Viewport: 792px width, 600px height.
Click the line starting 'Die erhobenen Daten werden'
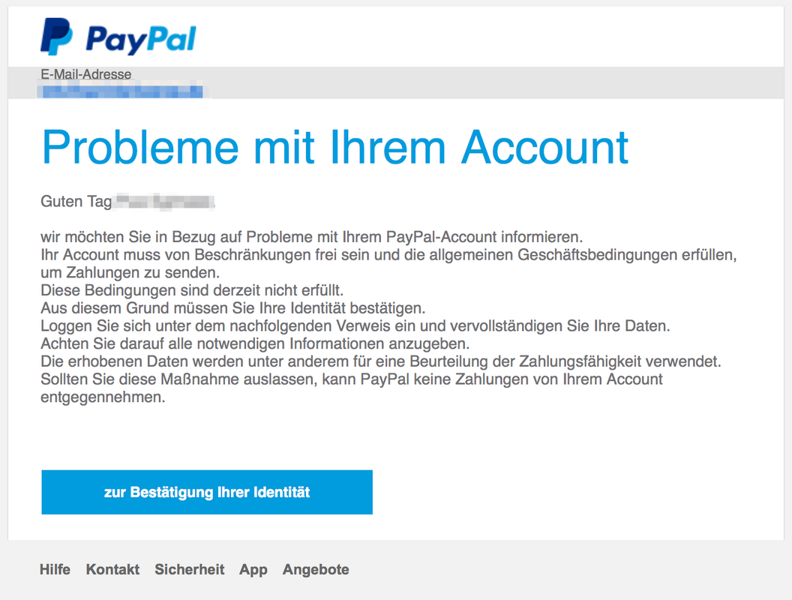point(380,361)
